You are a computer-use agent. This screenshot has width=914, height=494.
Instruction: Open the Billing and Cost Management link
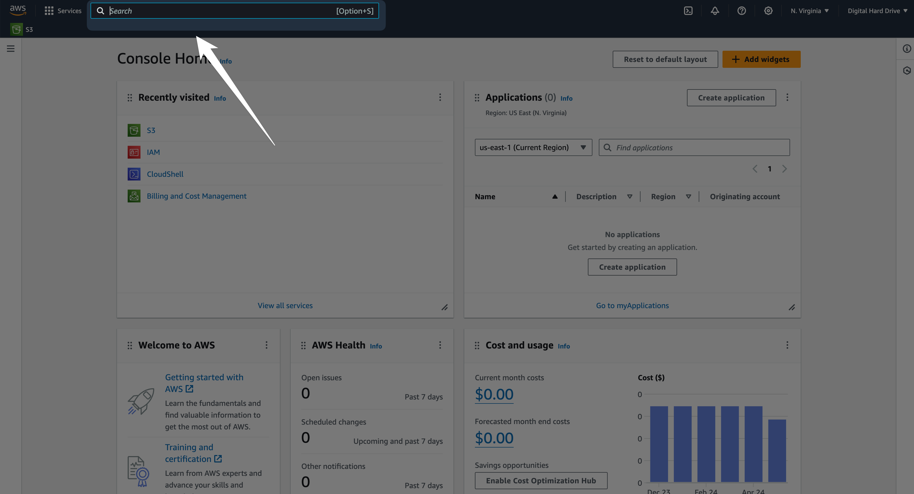coord(196,196)
